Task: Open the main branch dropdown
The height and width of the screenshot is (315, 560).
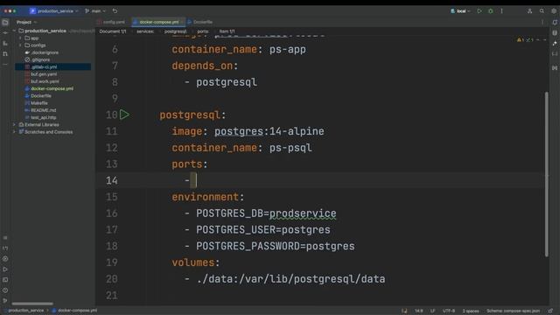Action: [x=95, y=11]
